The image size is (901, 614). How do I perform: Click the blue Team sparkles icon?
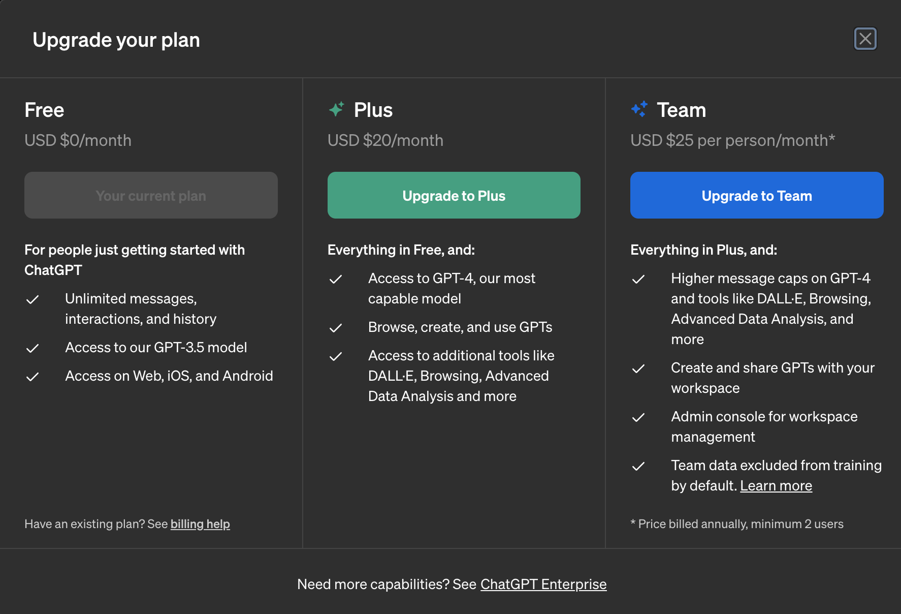639,109
